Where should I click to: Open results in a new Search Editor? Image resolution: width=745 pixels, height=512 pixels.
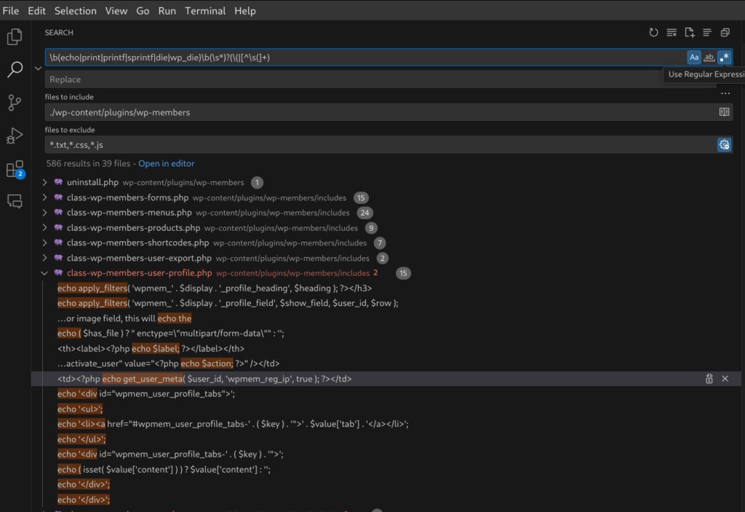click(689, 32)
